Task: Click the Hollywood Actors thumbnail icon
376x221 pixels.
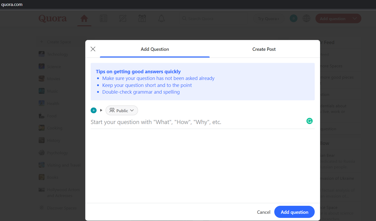Action: tap(41, 190)
